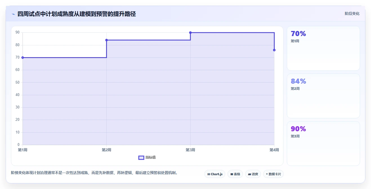The image size is (371, 189).
Task: Select the 数据卡片 tag chip
Action: pyautogui.click(x=273, y=174)
